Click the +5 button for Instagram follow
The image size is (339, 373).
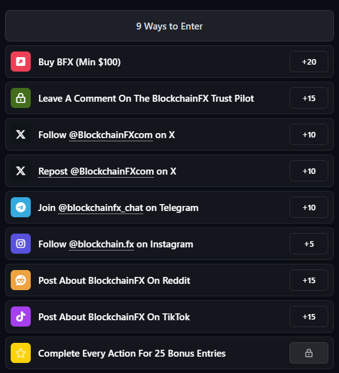pos(309,244)
